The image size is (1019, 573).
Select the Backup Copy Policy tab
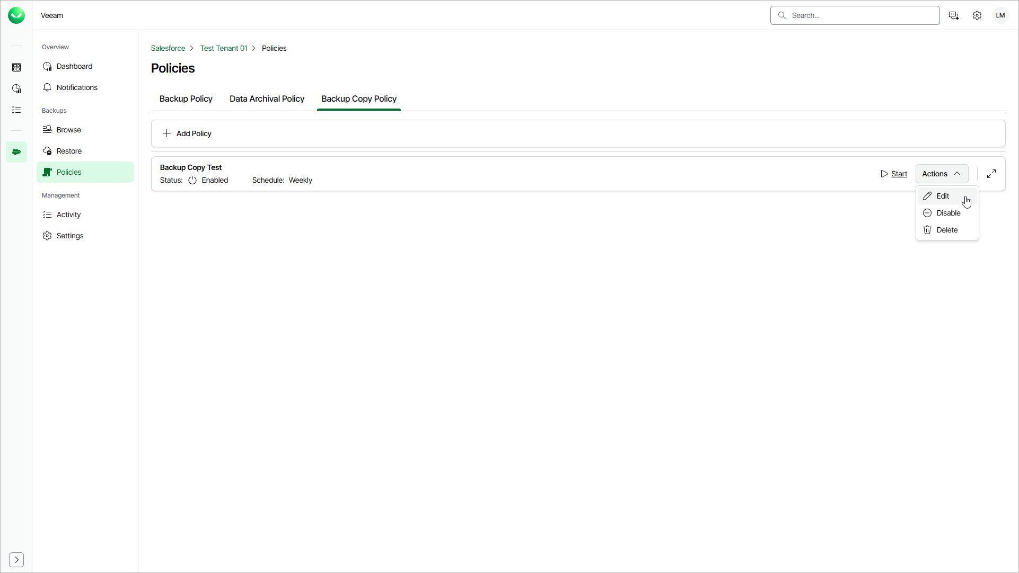click(359, 99)
